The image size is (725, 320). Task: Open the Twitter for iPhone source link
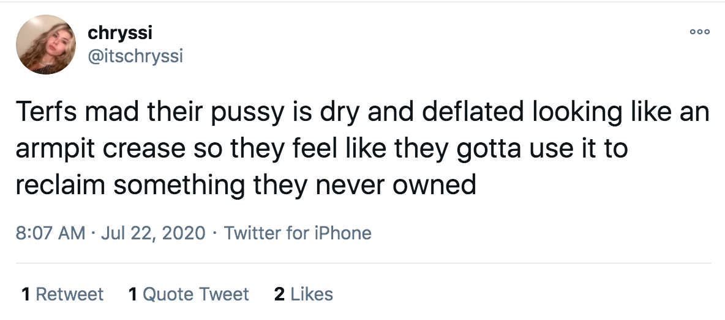pyautogui.click(x=298, y=233)
